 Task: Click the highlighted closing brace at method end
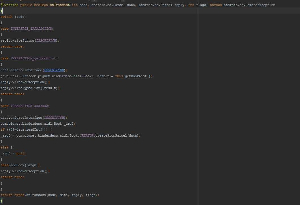coord(1,201)
